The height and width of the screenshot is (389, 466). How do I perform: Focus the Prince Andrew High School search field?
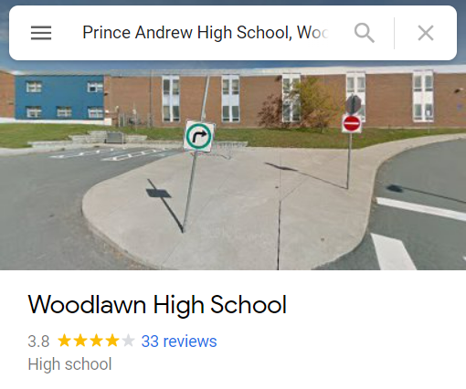(x=205, y=33)
